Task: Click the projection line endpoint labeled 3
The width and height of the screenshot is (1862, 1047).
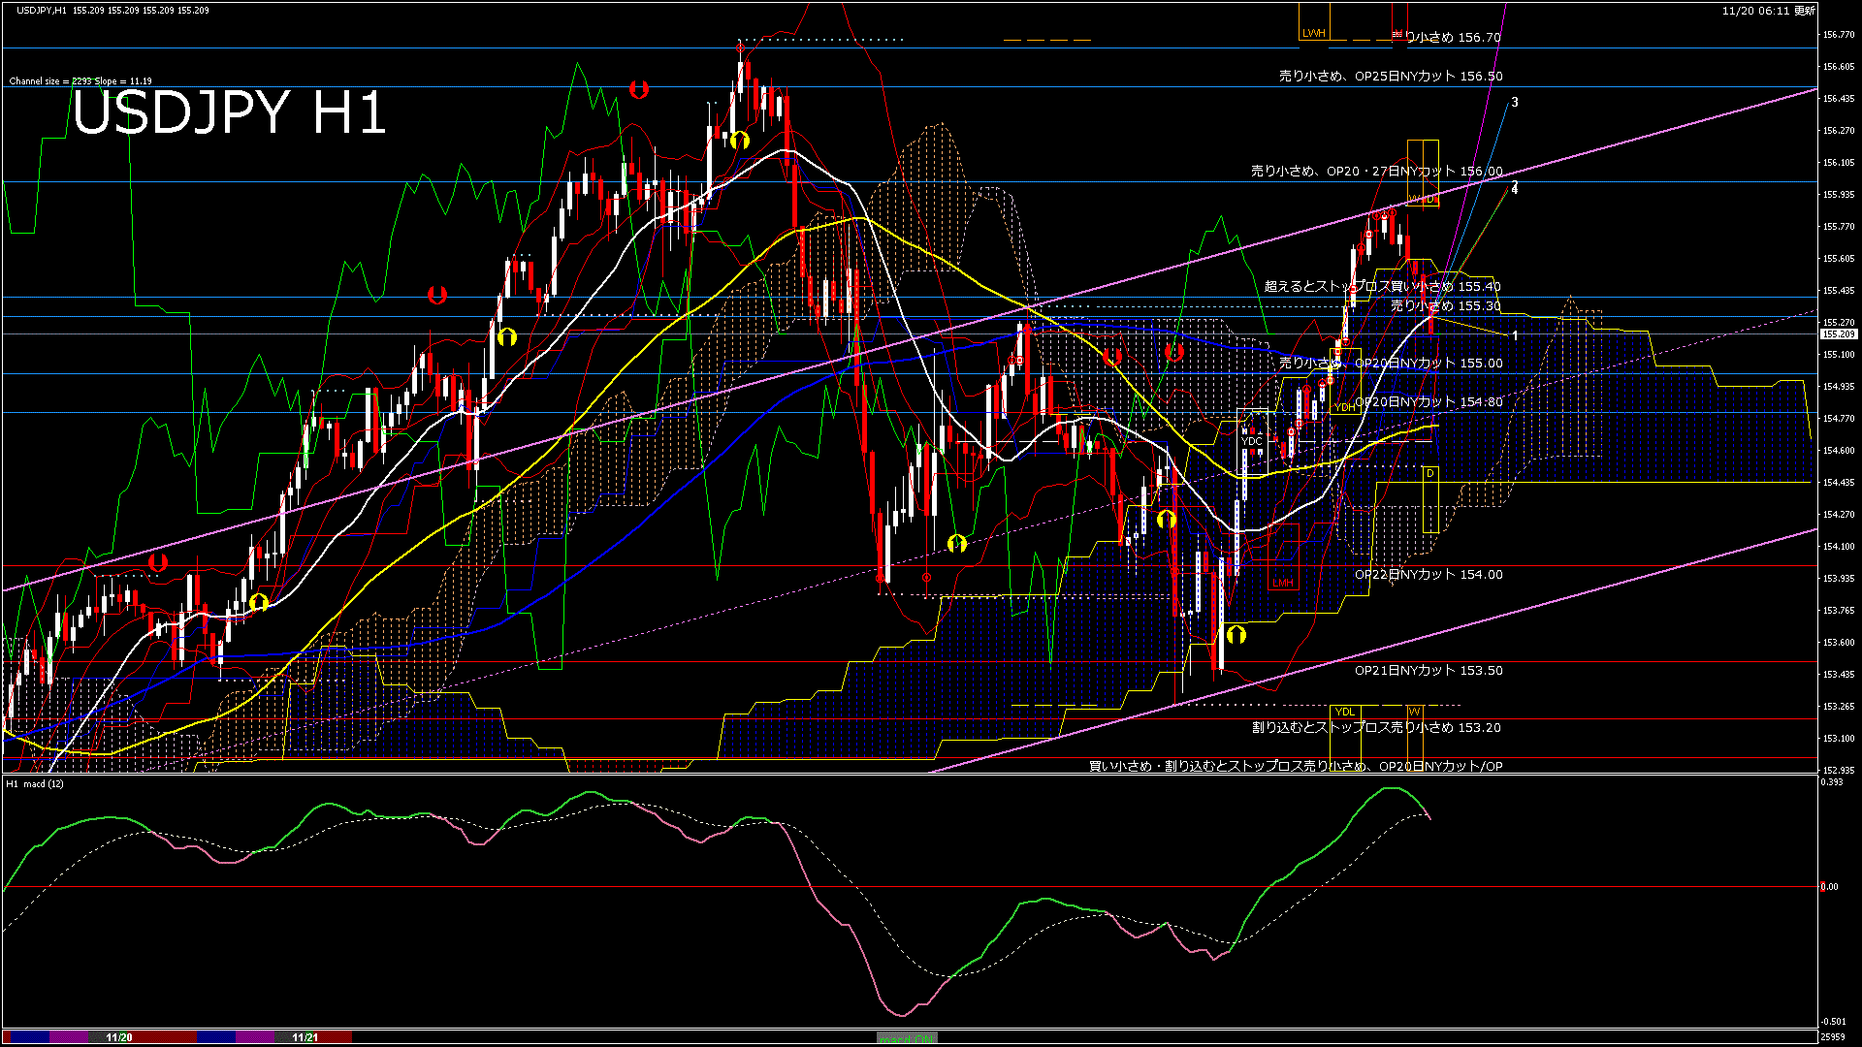Action: [x=1515, y=102]
